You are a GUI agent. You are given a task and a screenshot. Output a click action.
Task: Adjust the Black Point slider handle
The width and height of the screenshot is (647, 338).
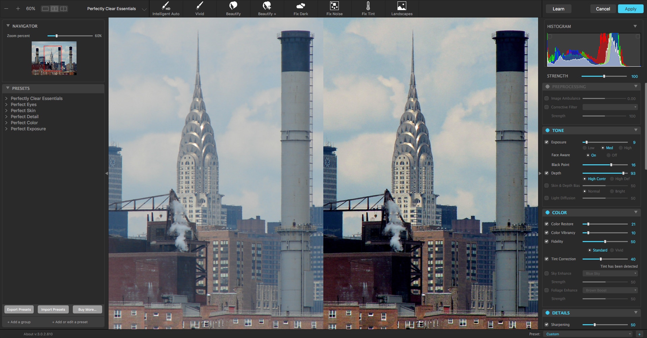(x=611, y=165)
